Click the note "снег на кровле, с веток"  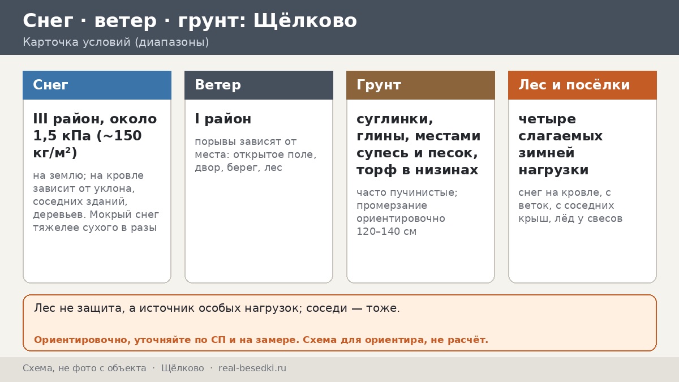click(x=570, y=205)
